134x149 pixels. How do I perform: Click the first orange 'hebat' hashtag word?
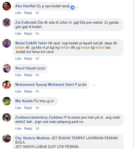tap(20, 47)
